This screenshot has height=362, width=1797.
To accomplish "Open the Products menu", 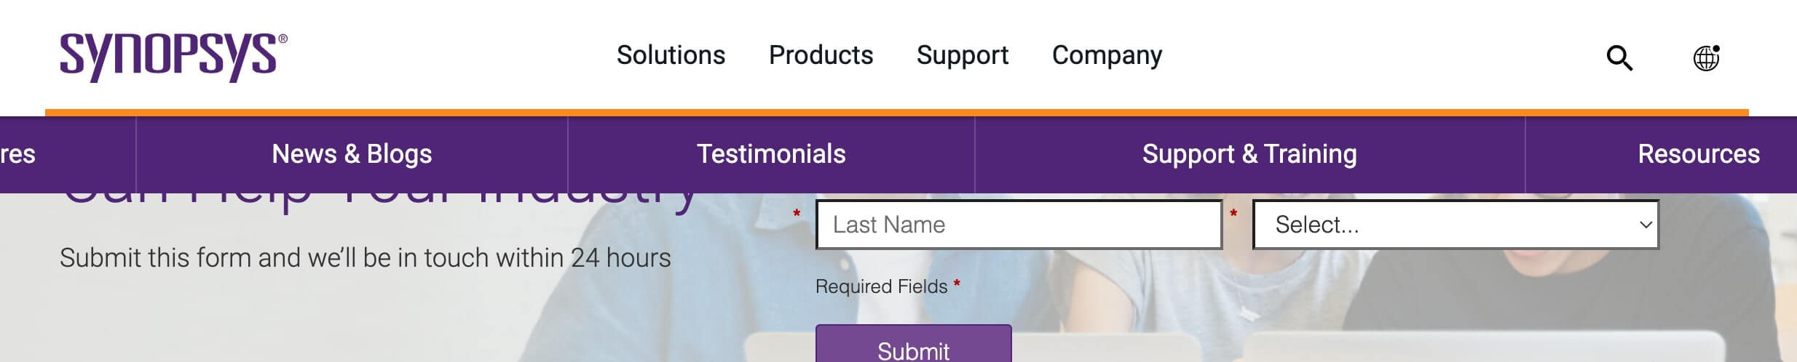I will [821, 55].
